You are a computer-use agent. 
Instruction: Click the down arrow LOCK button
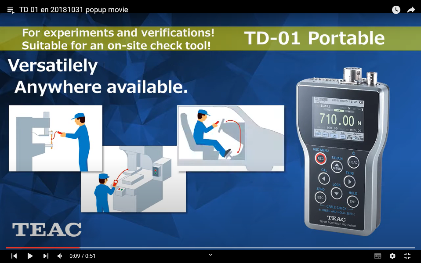337,193
